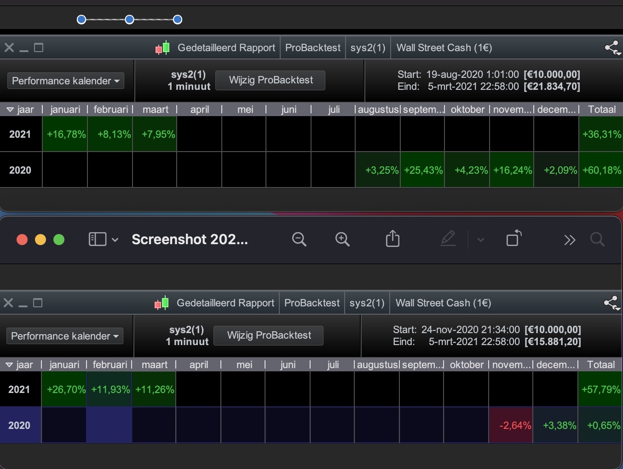623x469 pixels.
Task: Click the middle slider handle dot
Action: (x=130, y=19)
